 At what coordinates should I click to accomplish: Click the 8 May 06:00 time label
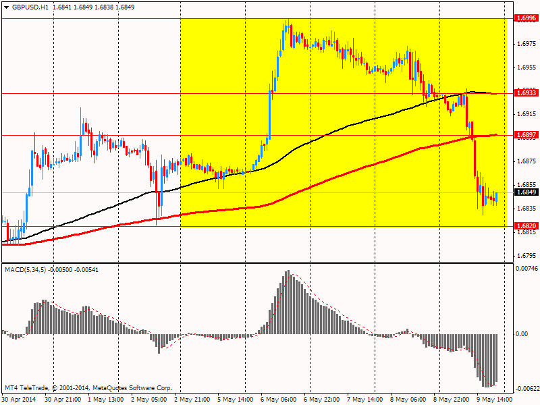[408, 400]
